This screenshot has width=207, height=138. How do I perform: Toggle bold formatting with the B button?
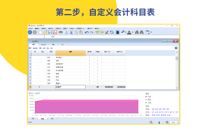(x=118, y=32)
